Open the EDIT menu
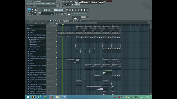 (x=31, y=4)
